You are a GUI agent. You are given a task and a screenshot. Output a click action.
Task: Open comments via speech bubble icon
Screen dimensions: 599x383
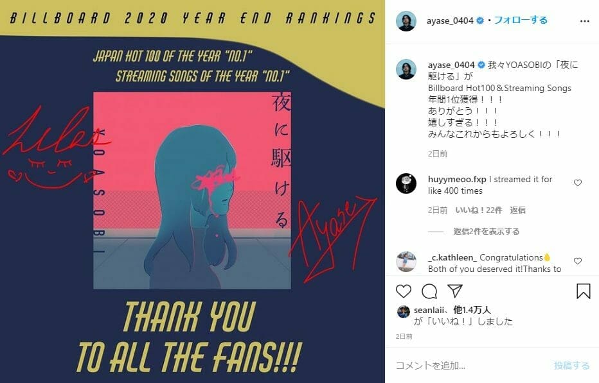coord(429,291)
